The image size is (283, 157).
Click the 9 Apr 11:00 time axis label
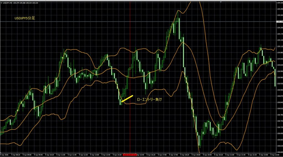tap(61, 155)
